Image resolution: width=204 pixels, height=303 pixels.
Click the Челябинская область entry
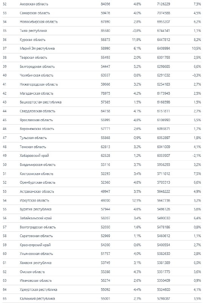click(x=36, y=75)
